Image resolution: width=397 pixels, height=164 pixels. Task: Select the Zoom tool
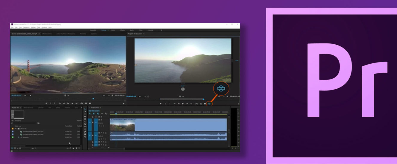pyautogui.click(x=85, y=137)
